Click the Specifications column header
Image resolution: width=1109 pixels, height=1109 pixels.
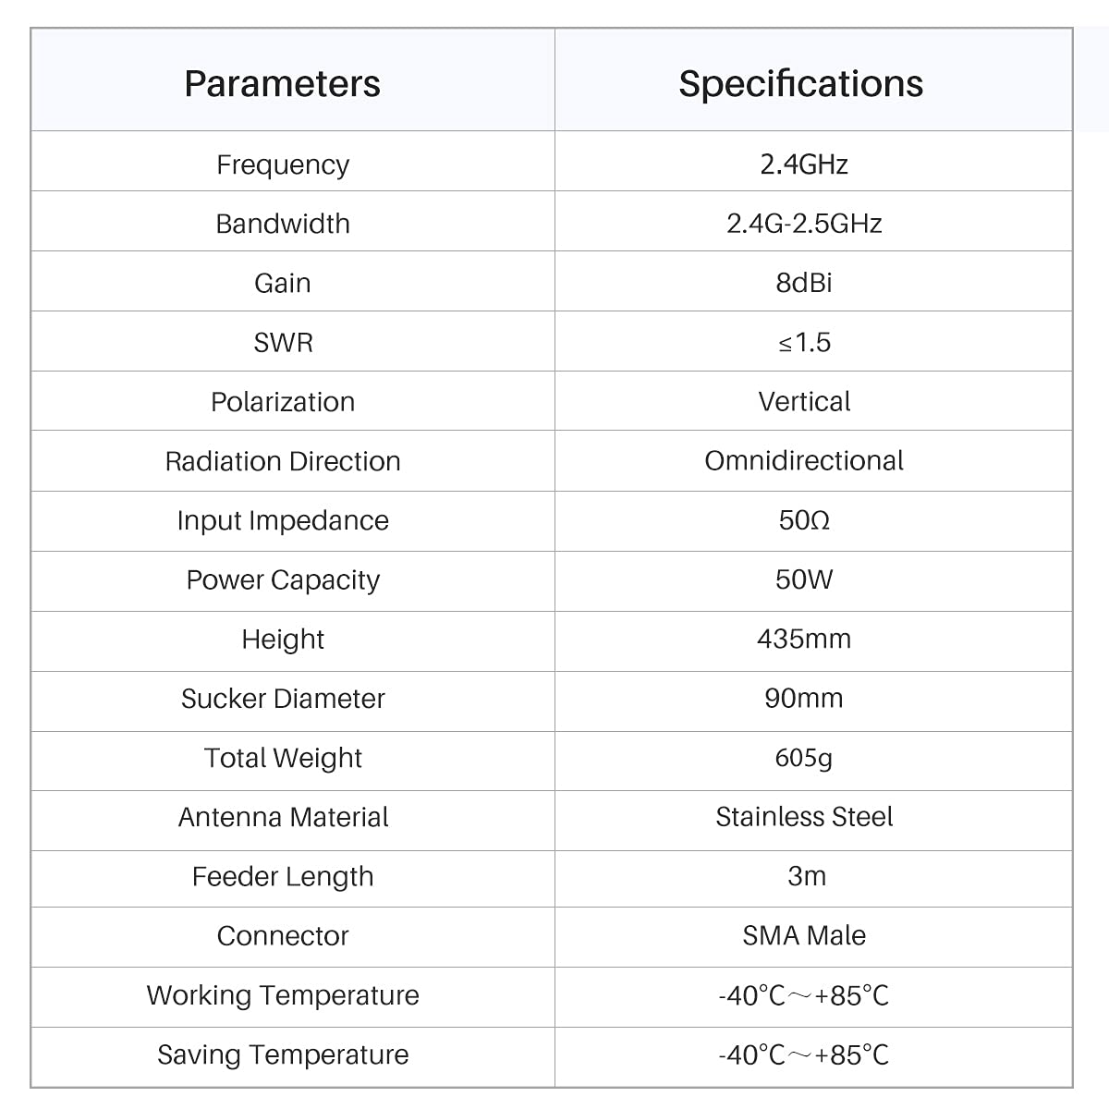(x=800, y=83)
